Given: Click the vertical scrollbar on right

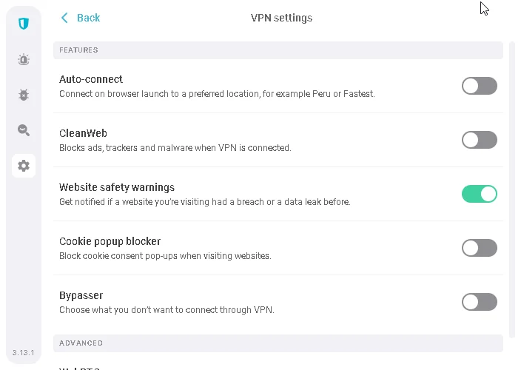Looking at the screenshot, I should pyautogui.click(x=513, y=185).
